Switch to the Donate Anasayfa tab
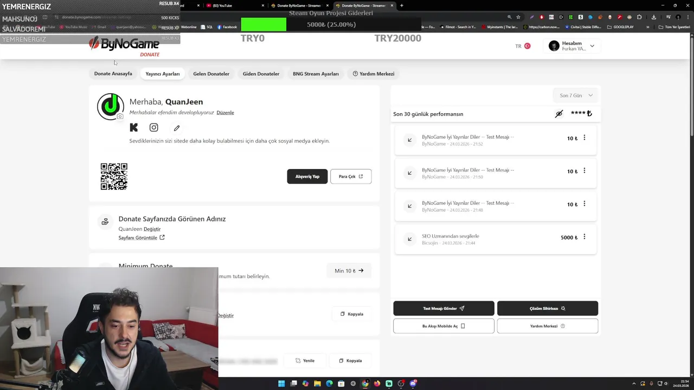This screenshot has width=694, height=390. click(113, 74)
